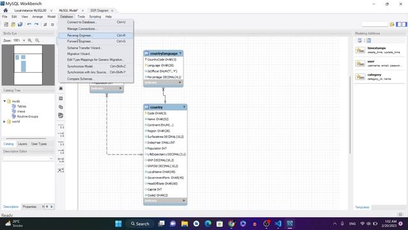Switch to the User Types tab
408x230 pixels.
[x=39, y=144]
